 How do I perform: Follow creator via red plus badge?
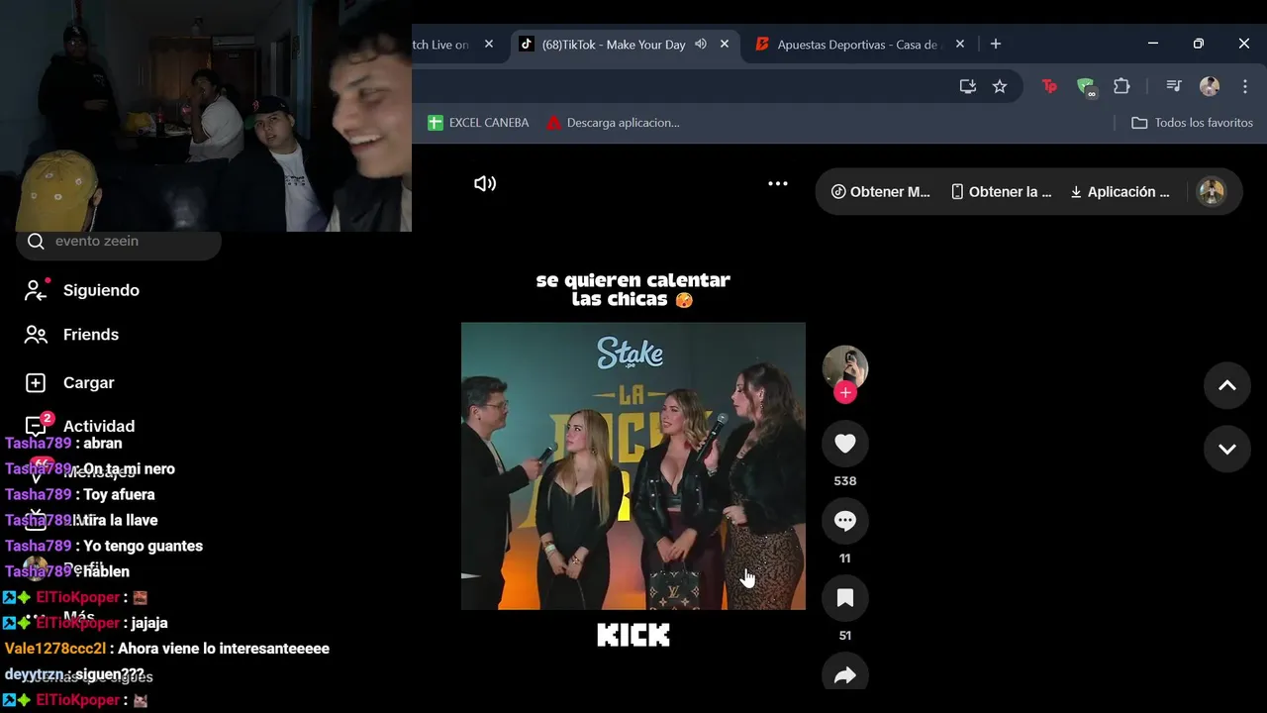[844, 392]
